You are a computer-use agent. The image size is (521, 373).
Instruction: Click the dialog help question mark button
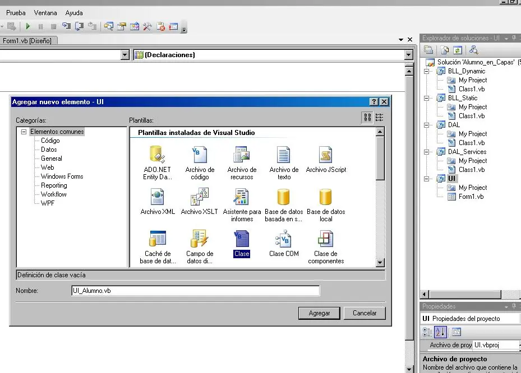coord(374,101)
